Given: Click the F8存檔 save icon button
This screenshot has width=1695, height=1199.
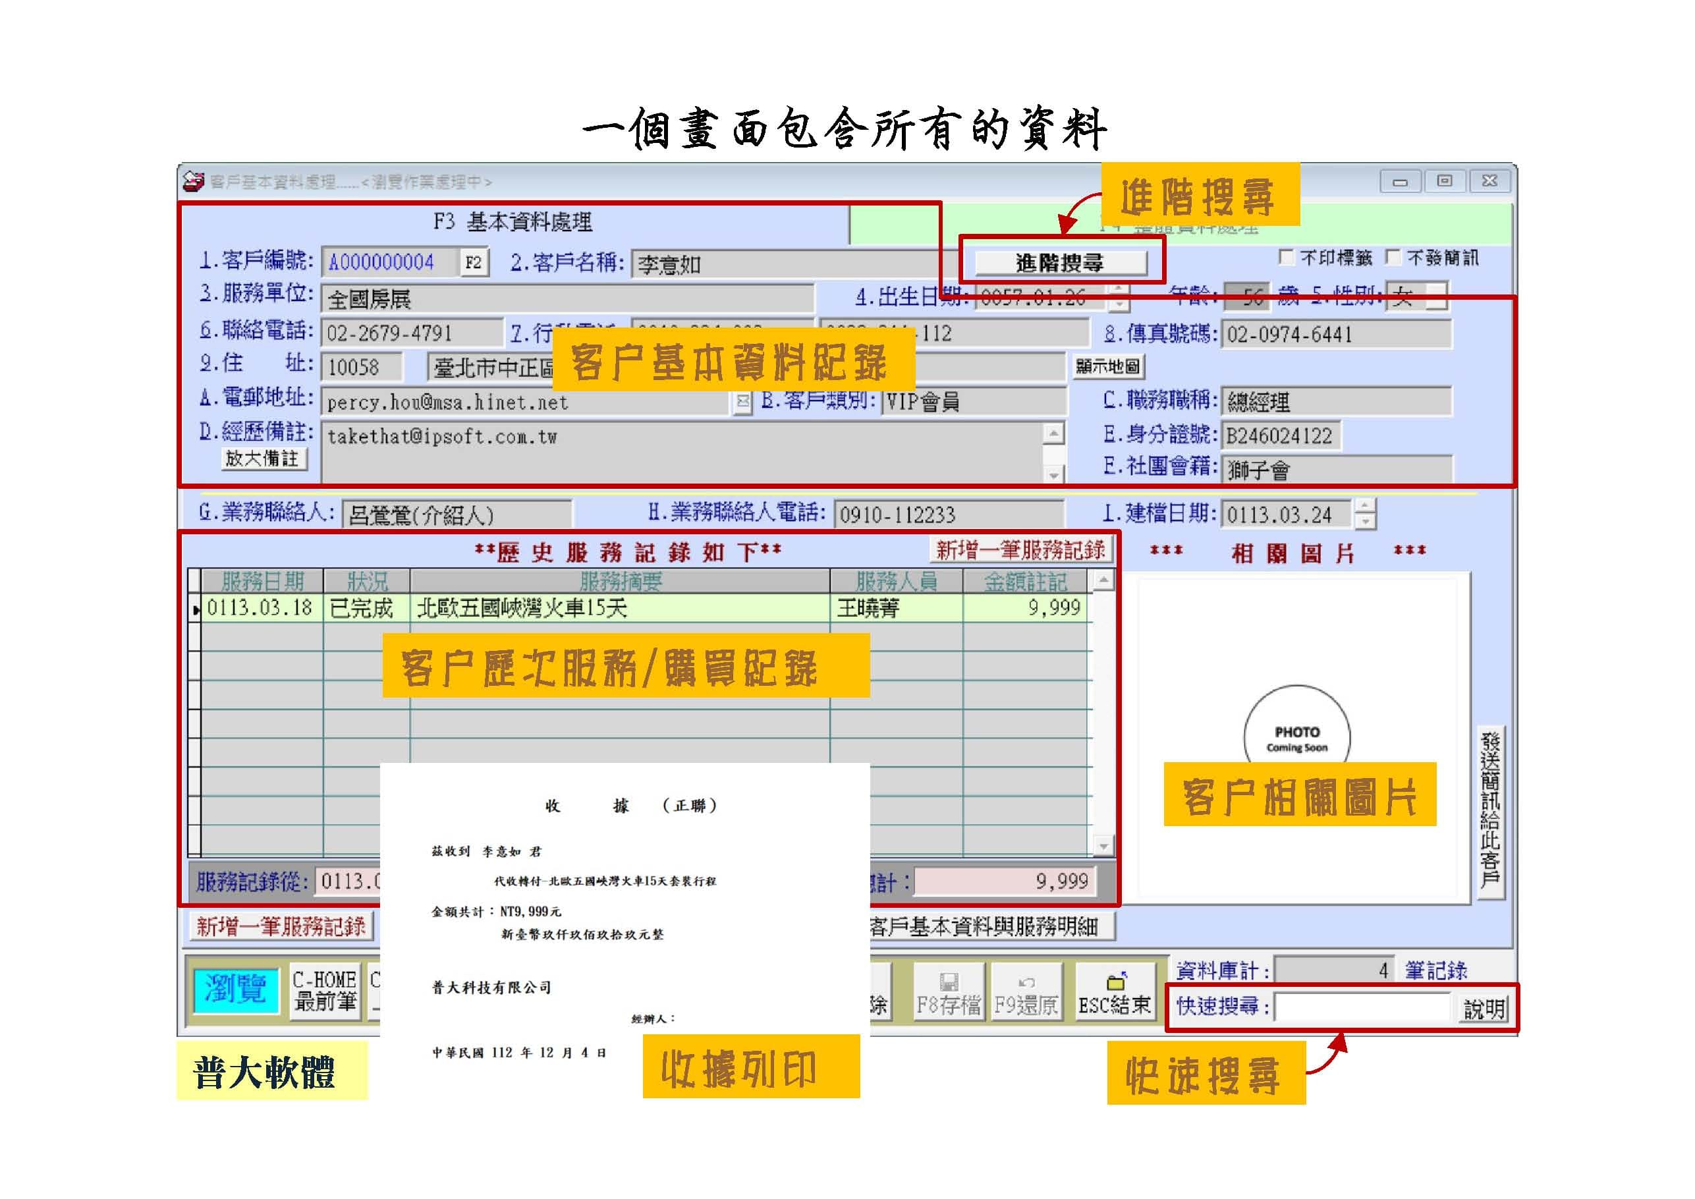Looking at the screenshot, I should [949, 991].
